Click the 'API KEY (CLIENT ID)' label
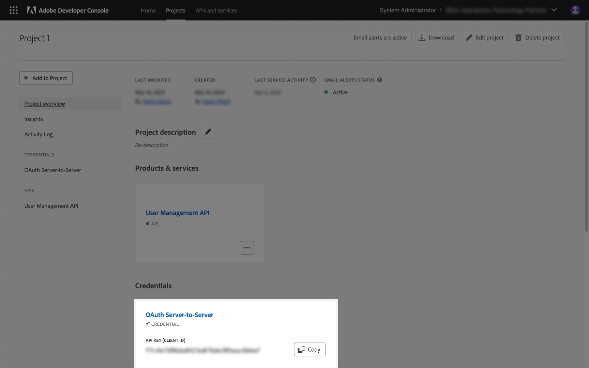Screen dimensions: 589x368 point(165,340)
